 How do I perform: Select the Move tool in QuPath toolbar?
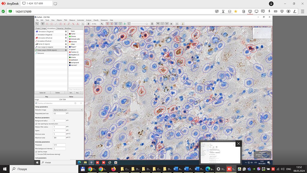(43, 23)
